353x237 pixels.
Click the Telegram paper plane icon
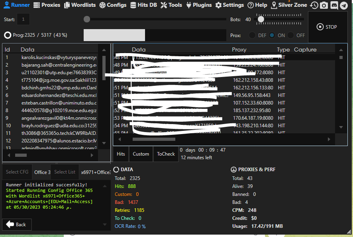pos(343,5)
